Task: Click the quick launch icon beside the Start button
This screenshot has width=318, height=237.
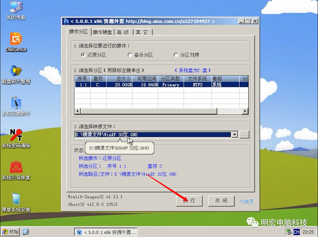Action: coord(26,232)
